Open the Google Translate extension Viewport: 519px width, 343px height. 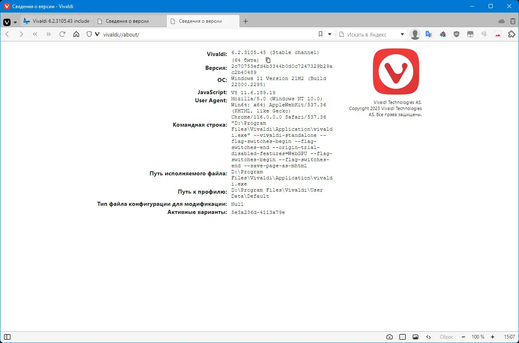pos(429,35)
